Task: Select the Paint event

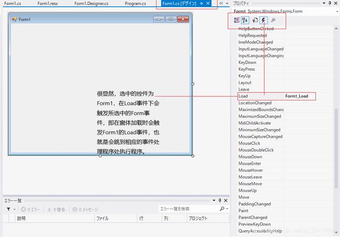Action: (x=243, y=210)
